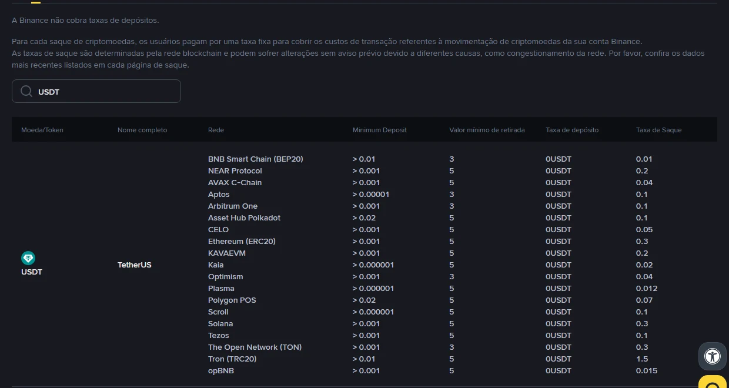Click Asset Hub Polkadot deposit > 0.02
The height and width of the screenshot is (388, 729).
coord(364,218)
